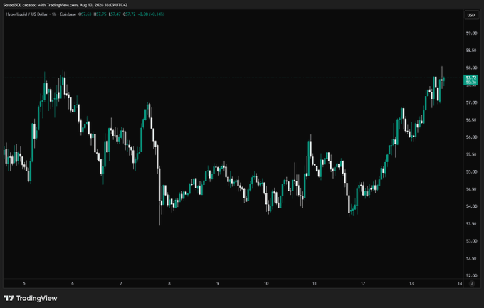Click the 57.00 price axis label
The height and width of the screenshot is (308, 484).
pos(471,102)
